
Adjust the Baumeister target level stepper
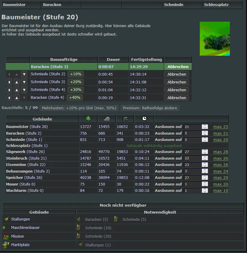(205, 127)
